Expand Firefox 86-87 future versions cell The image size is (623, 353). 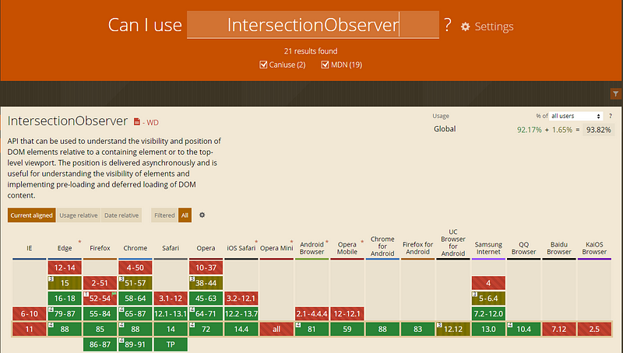click(x=99, y=344)
